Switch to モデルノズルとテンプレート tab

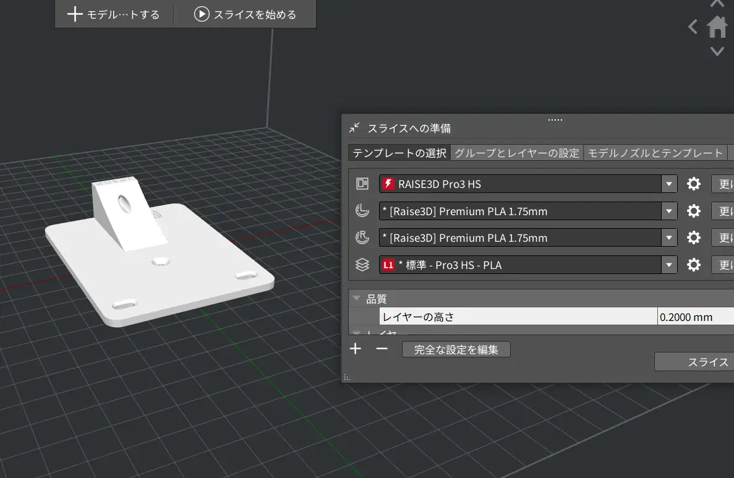coord(655,153)
